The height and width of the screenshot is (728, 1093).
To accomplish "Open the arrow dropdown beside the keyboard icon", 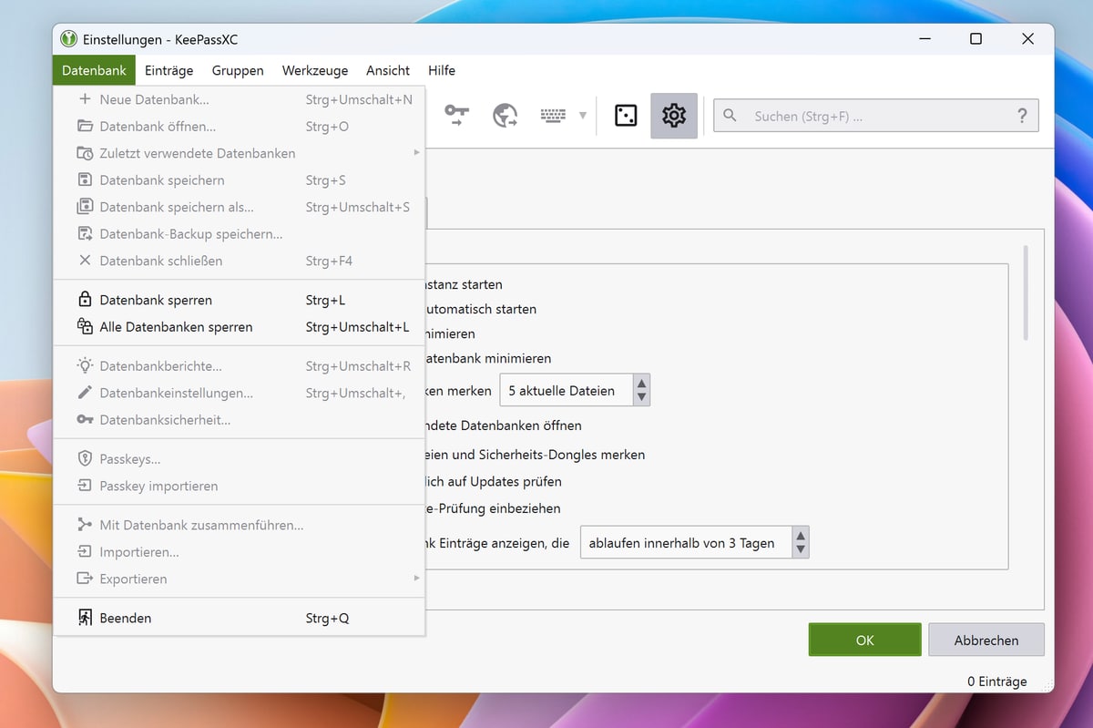I will [583, 116].
